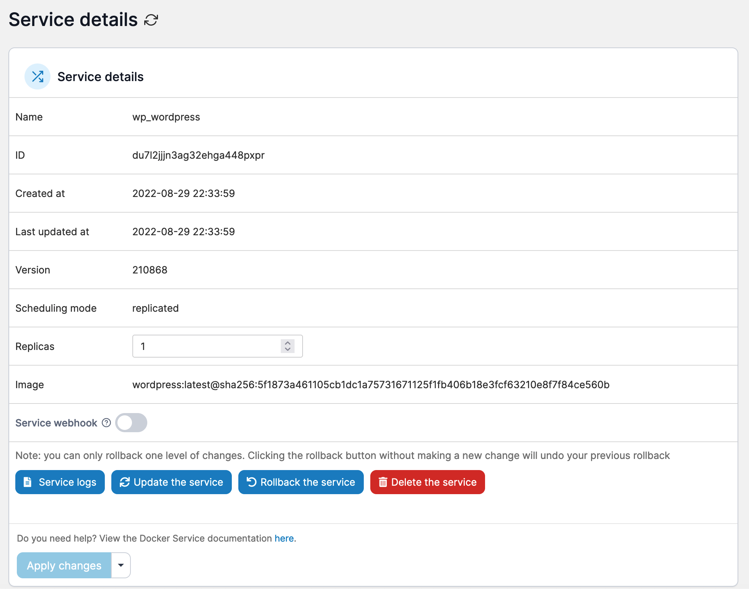
Task: Click the refresh icon beside the page title
Action: tap(151, 20)
